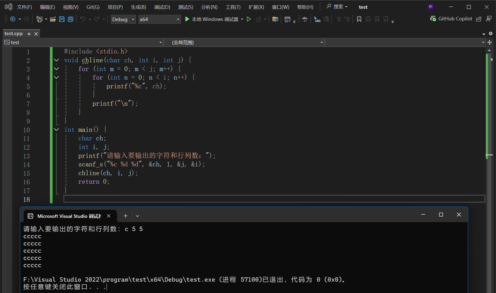The image size is (496, 293).
Task: Expand the debugger target dropdown arrow
Action: (242, 19)
